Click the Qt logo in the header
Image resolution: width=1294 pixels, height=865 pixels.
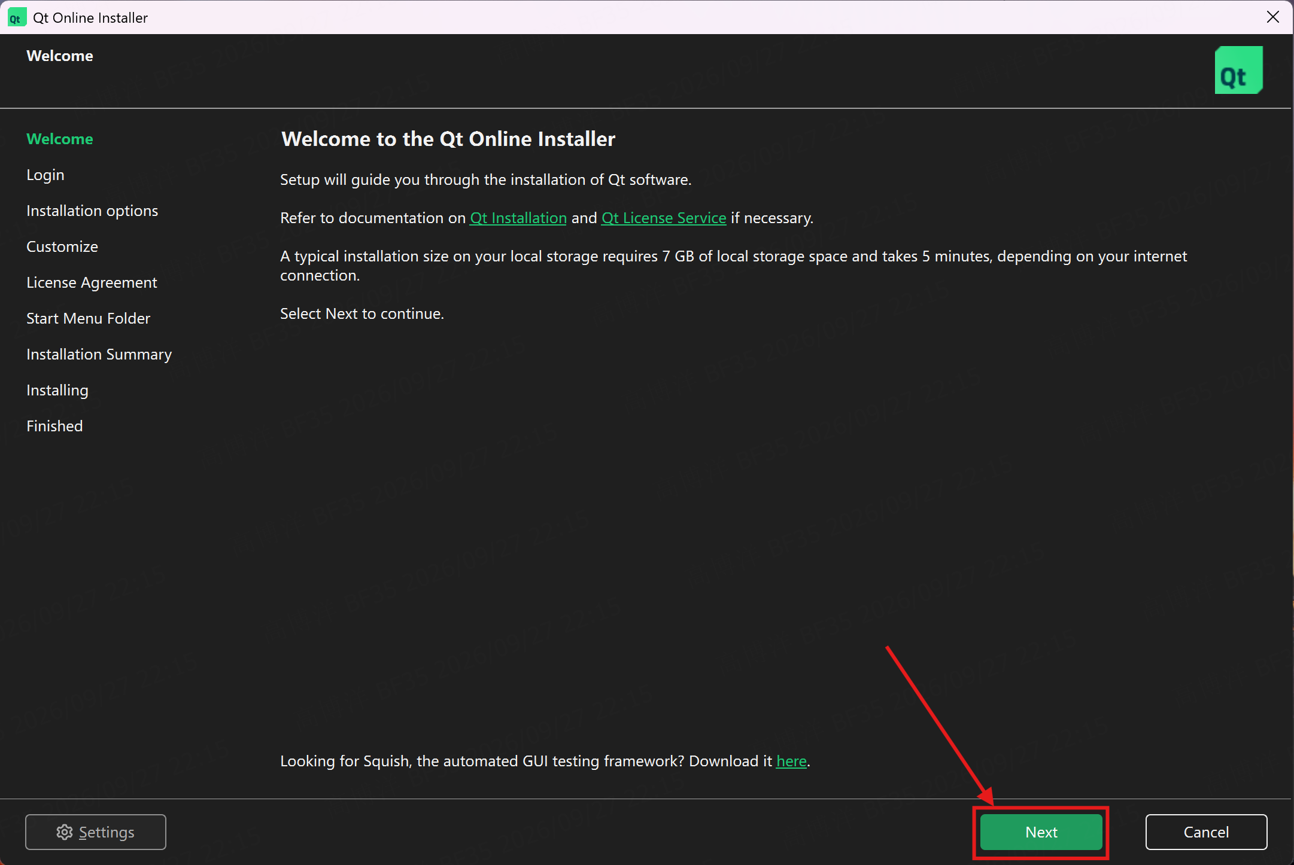[x=1238, y=71]
